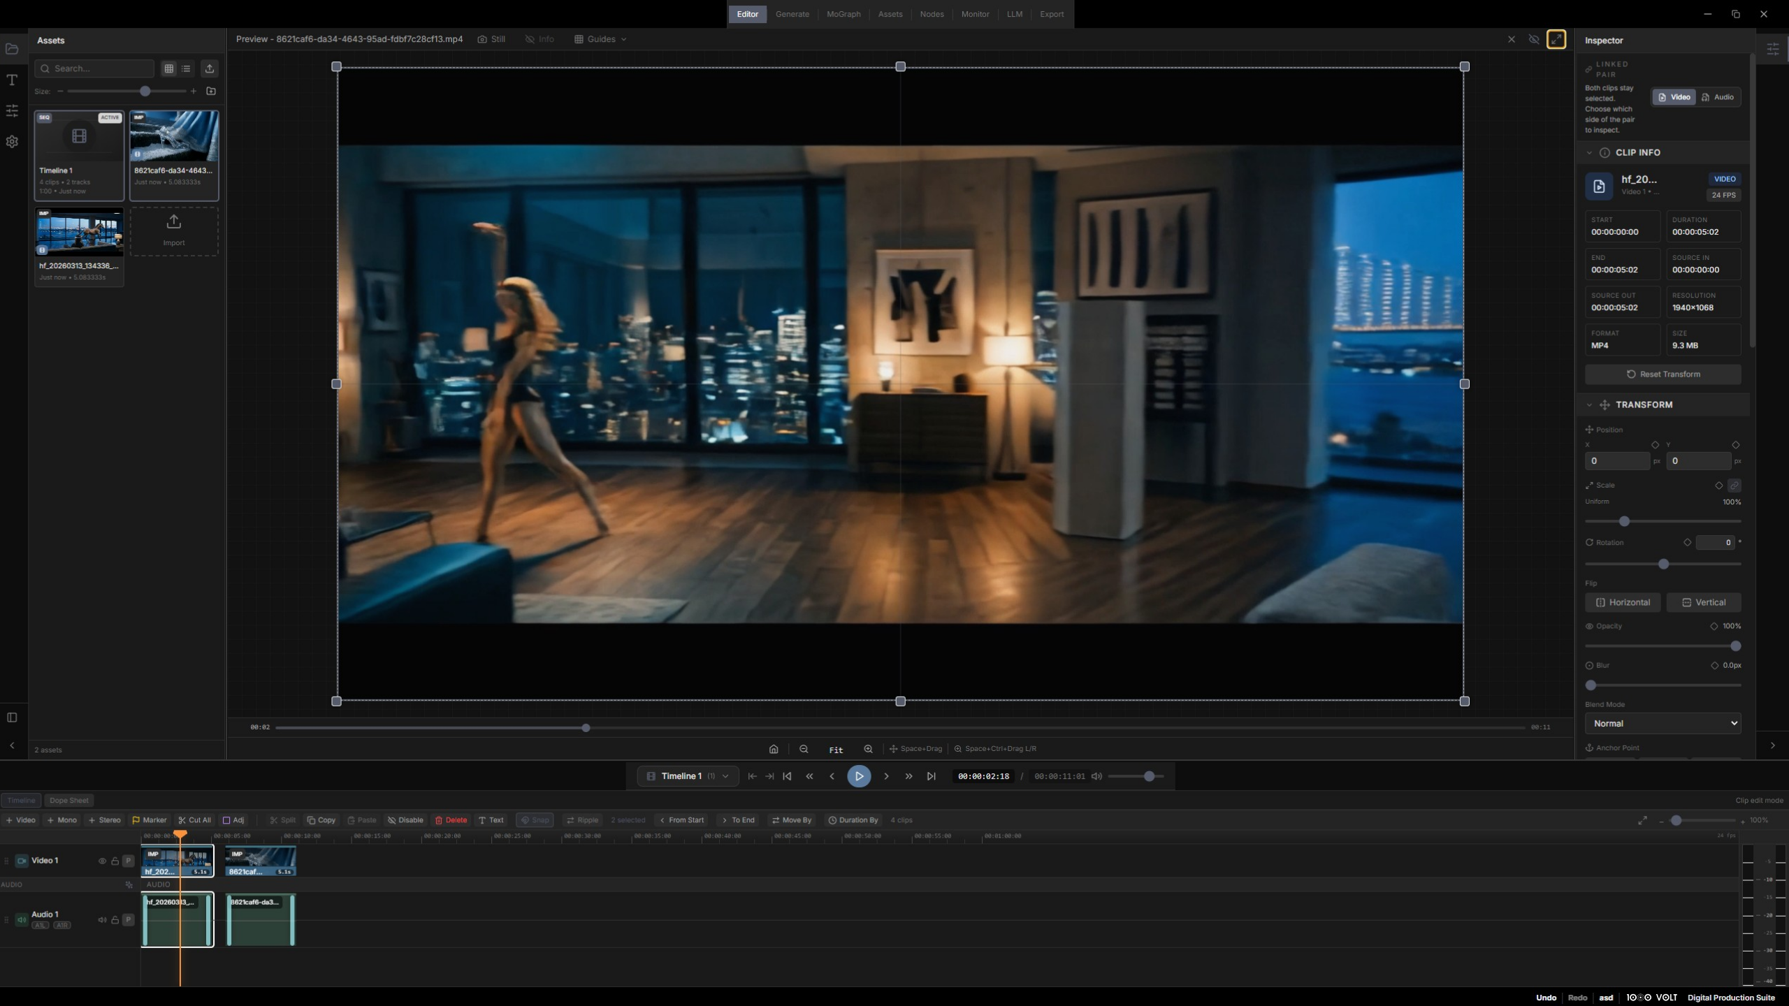Screen dimensions: 1789x1006
Task: Open the Dope Sheet tab
Action: click(x=68, y=800)
